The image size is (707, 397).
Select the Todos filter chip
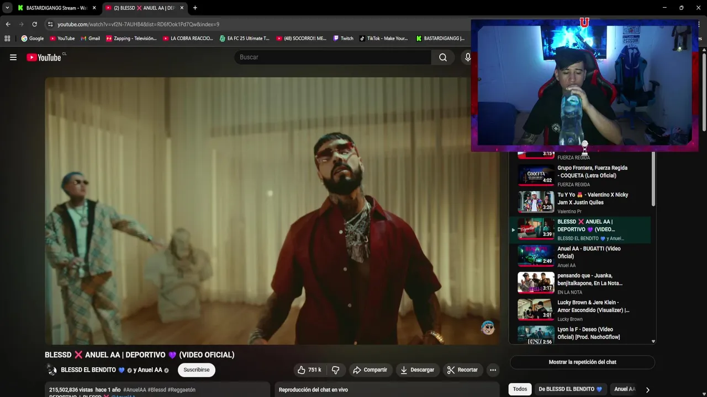[520, 389]
